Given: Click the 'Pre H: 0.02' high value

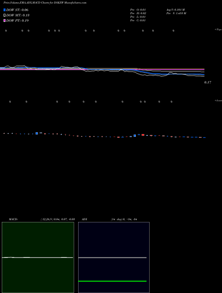Looking at the screenshot, I should 138,13.
